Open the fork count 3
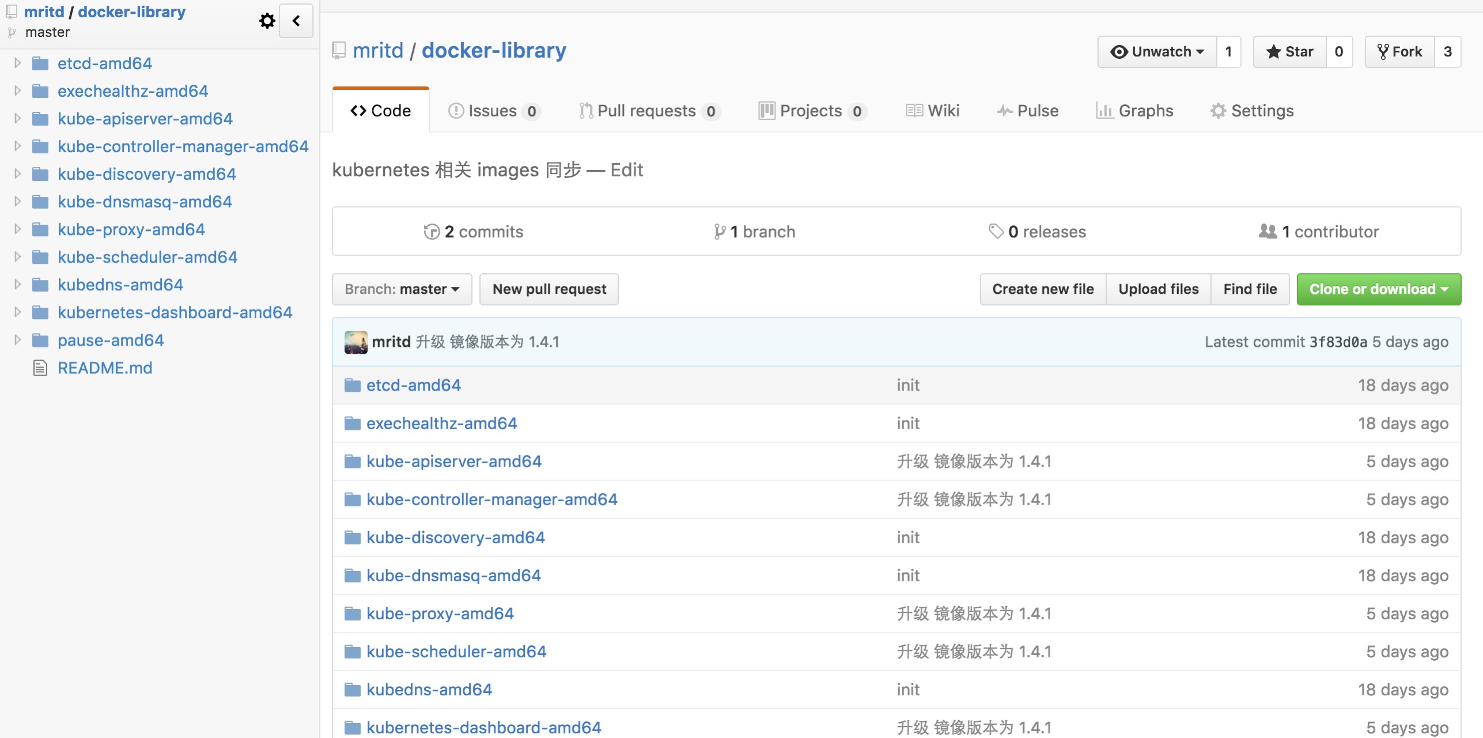 click(x=1448, y=52)
